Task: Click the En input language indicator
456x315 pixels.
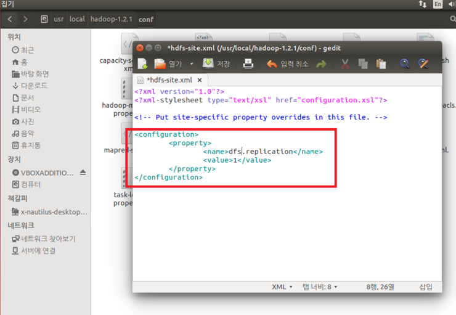Action: point(438,4)
